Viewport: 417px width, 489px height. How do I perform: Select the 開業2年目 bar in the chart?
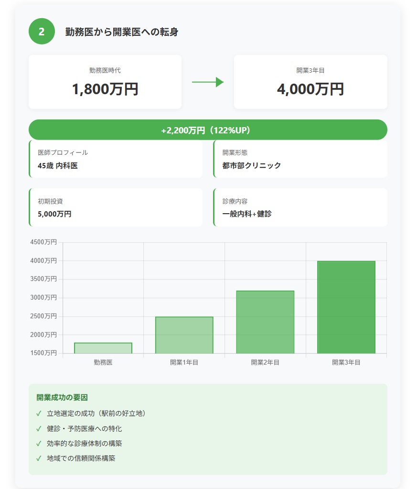tap(265, 322)
